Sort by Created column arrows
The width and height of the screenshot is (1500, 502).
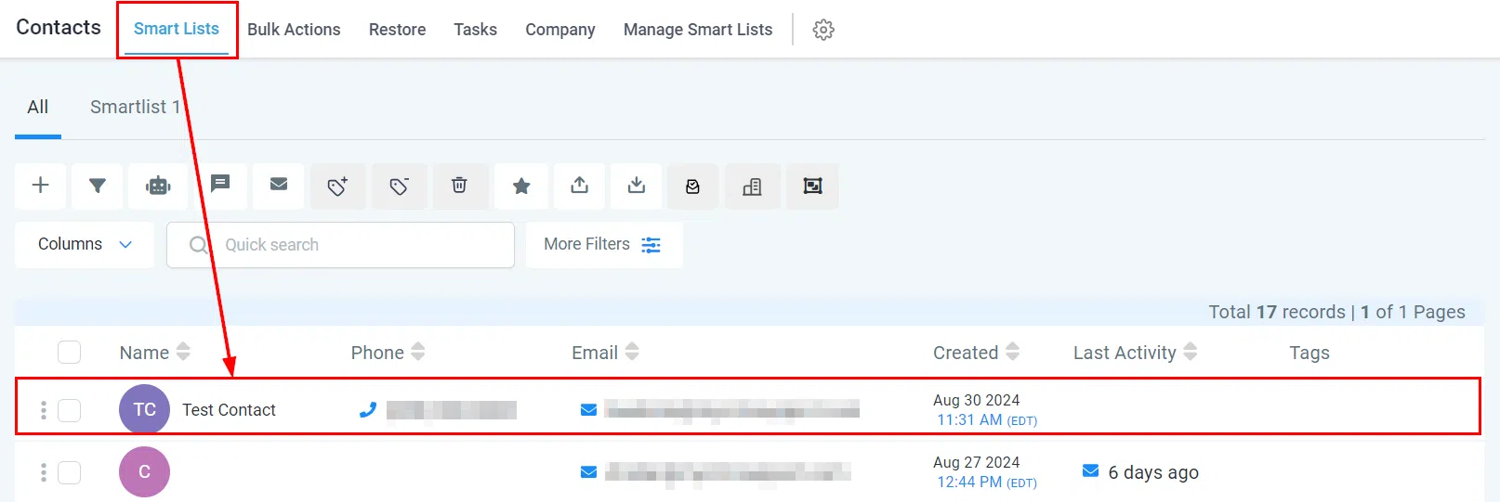pyautogui.click(x=1013, y=352)
